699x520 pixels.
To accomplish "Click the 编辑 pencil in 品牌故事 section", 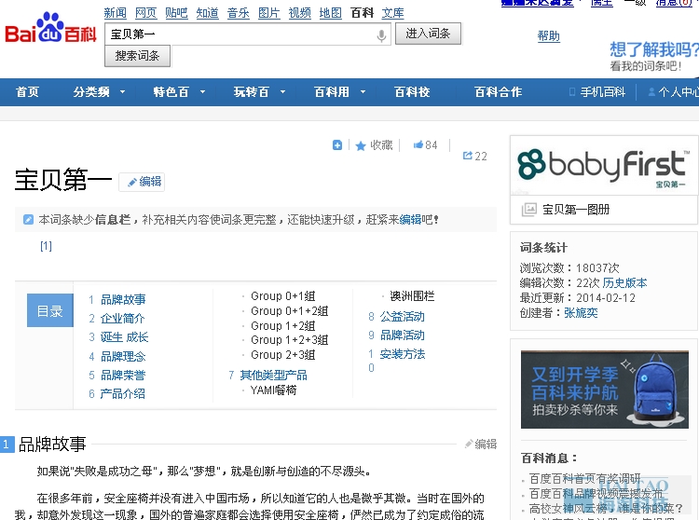I will [481, 444].
